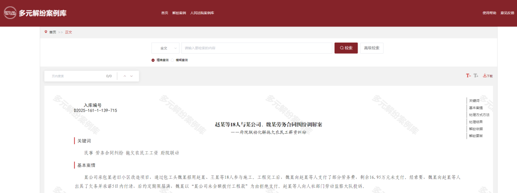Image resolution: width=517 pixels, height=193 pixels.
Task: Focus the 请输入要检索的内容 search field
Action: pos(257,48)
